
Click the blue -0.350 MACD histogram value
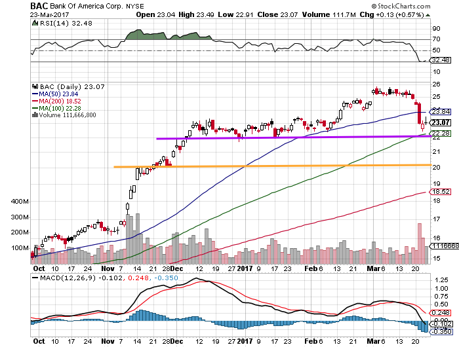click(166, 278)
